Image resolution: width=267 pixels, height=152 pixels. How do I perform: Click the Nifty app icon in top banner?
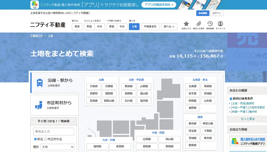coord(34,5)
